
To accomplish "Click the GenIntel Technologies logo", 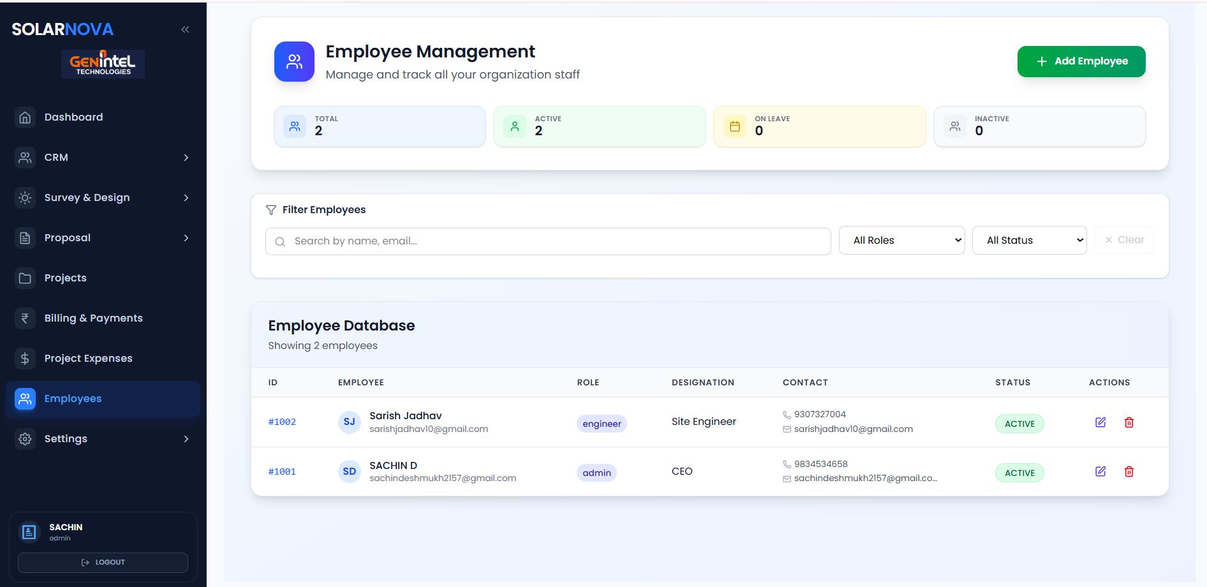I will click(103, 64).
